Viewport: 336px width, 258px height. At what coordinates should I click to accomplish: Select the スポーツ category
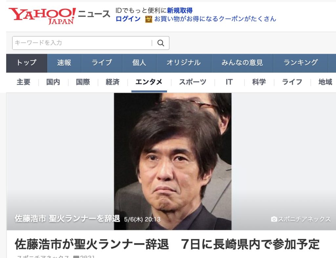click(192, 82)
